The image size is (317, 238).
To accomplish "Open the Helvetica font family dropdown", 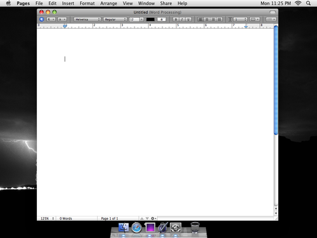I will coord(87,19).
